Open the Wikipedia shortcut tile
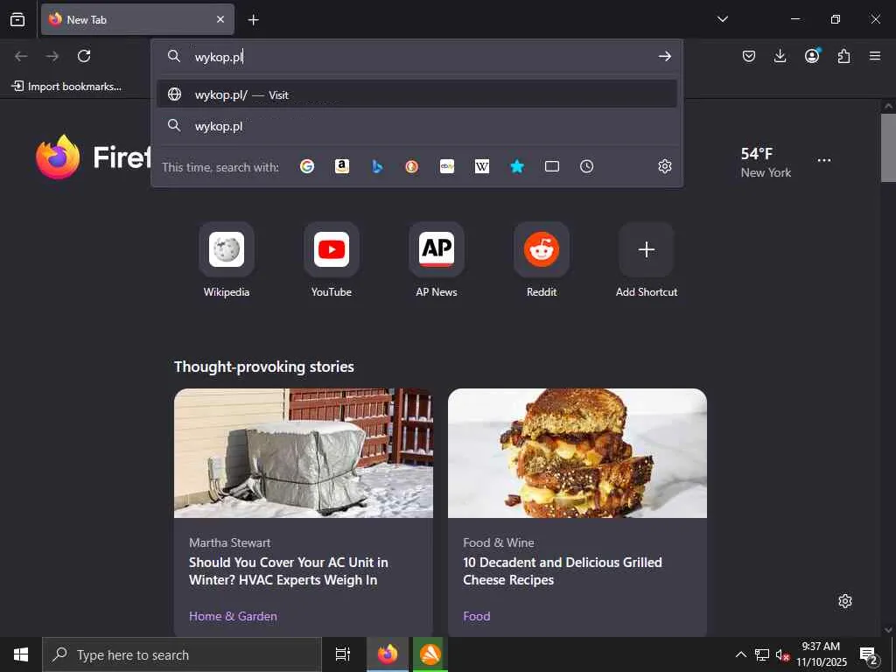896x672 pixels. (227, 260)
